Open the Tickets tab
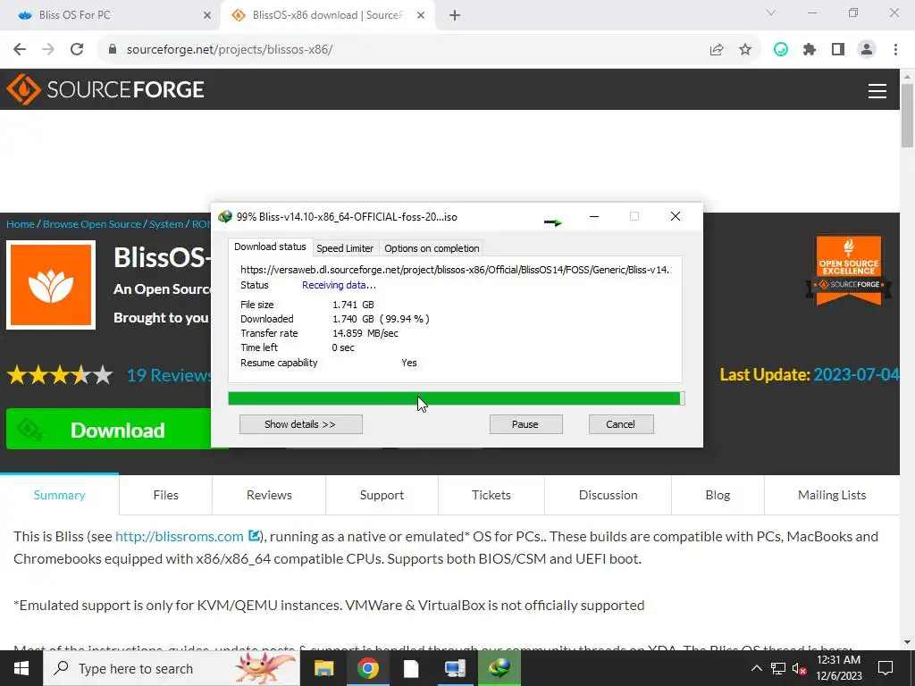Viewport: 915px width, 686px height. click(491, 495)
